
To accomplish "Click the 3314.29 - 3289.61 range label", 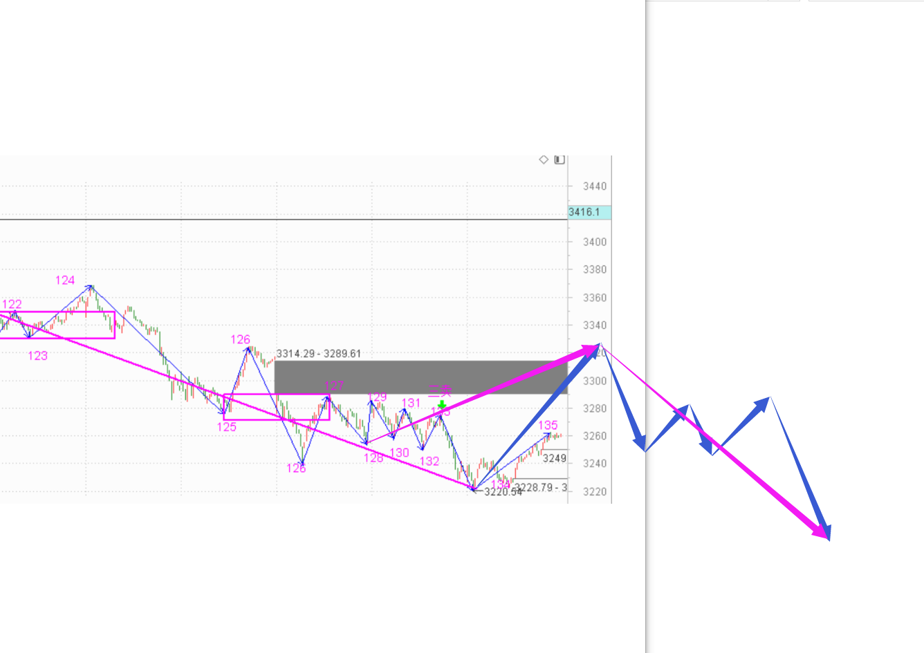I will pos(319,354).
